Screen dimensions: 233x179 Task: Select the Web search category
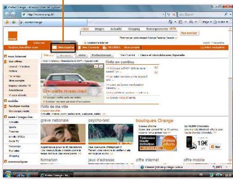[x=86, y=29]
